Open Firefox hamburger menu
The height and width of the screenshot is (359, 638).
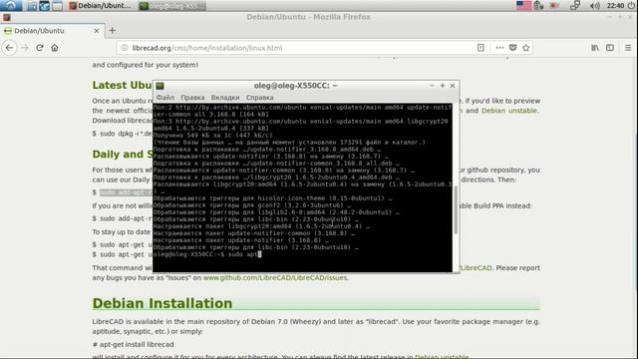point(628,48)
